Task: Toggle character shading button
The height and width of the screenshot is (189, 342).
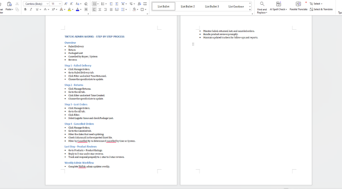Action: 86,9
